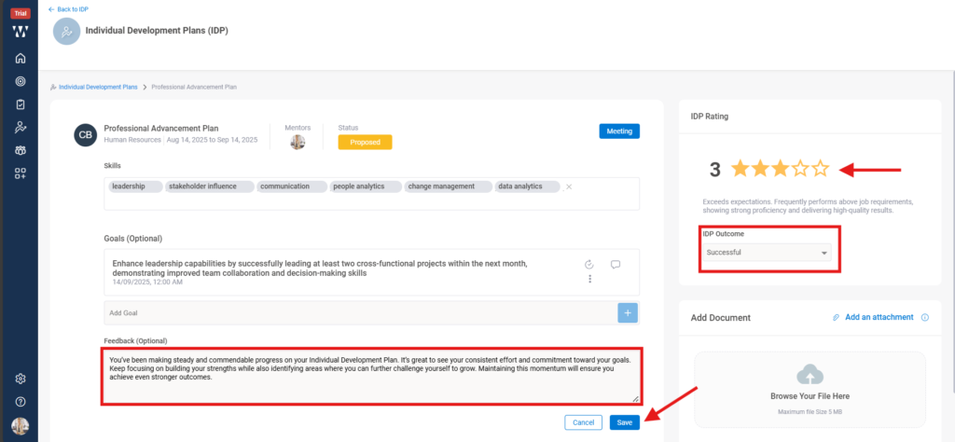Viewport: 955px width, 442px height.
Task: Open help question mark icon
Action: coord(21,402)
